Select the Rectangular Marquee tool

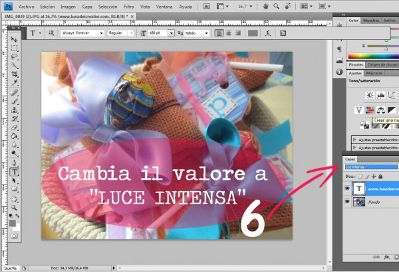[14, 48]
